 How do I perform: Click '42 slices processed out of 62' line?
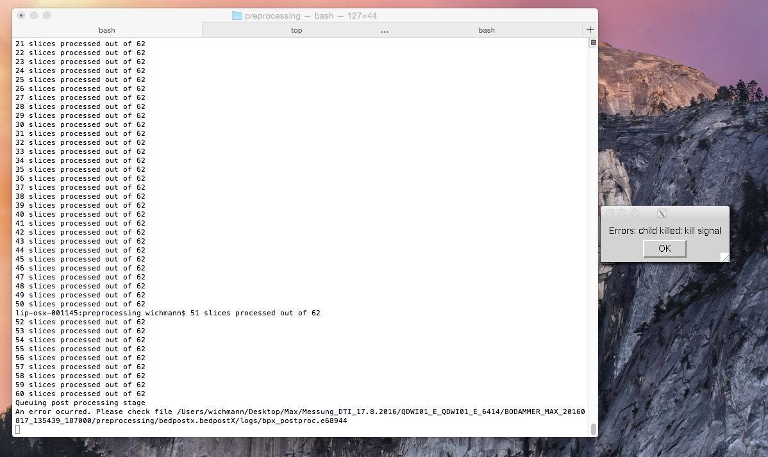(80, 232)
